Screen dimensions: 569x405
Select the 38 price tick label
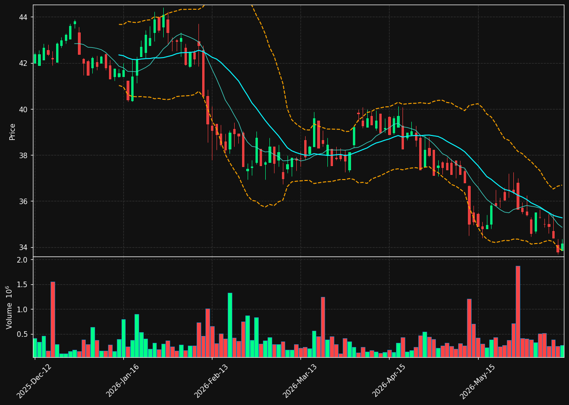click(23, 155)
